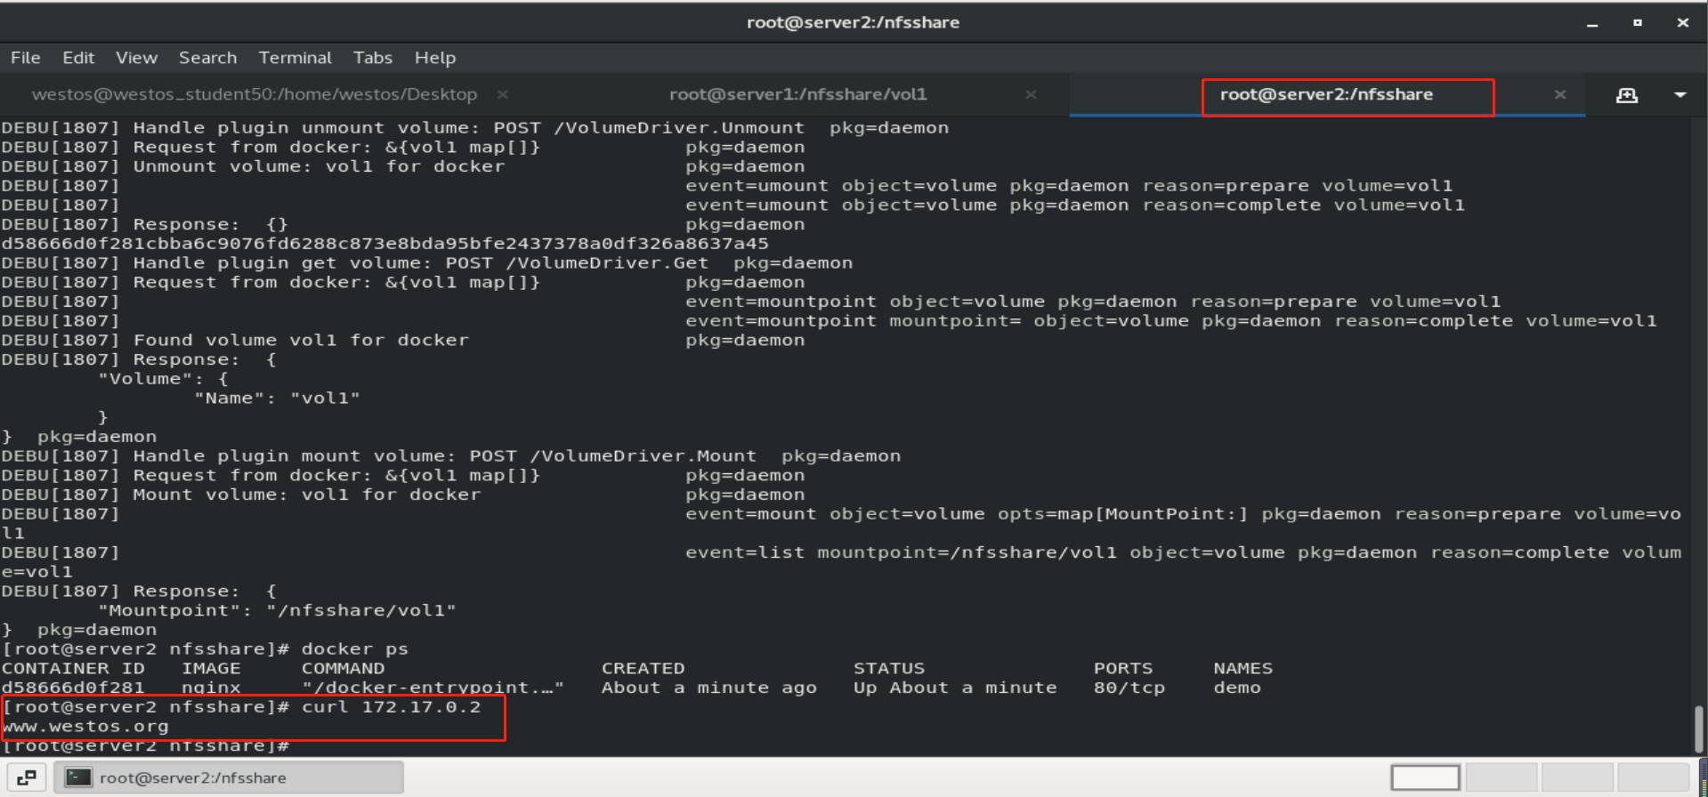Click the CONTAINER ID column header
Image resolution: width=1708 pixels, height=797 pixels.
click(x=73, y=669)
